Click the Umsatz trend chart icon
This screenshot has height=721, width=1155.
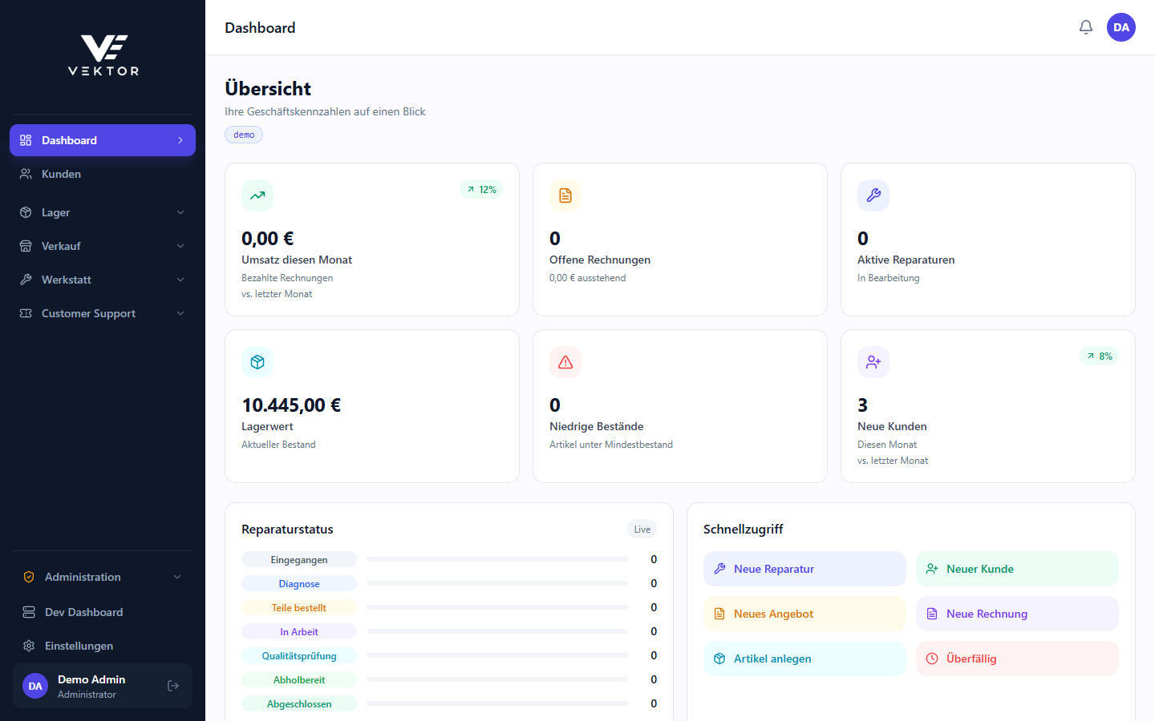coord(257,195)
